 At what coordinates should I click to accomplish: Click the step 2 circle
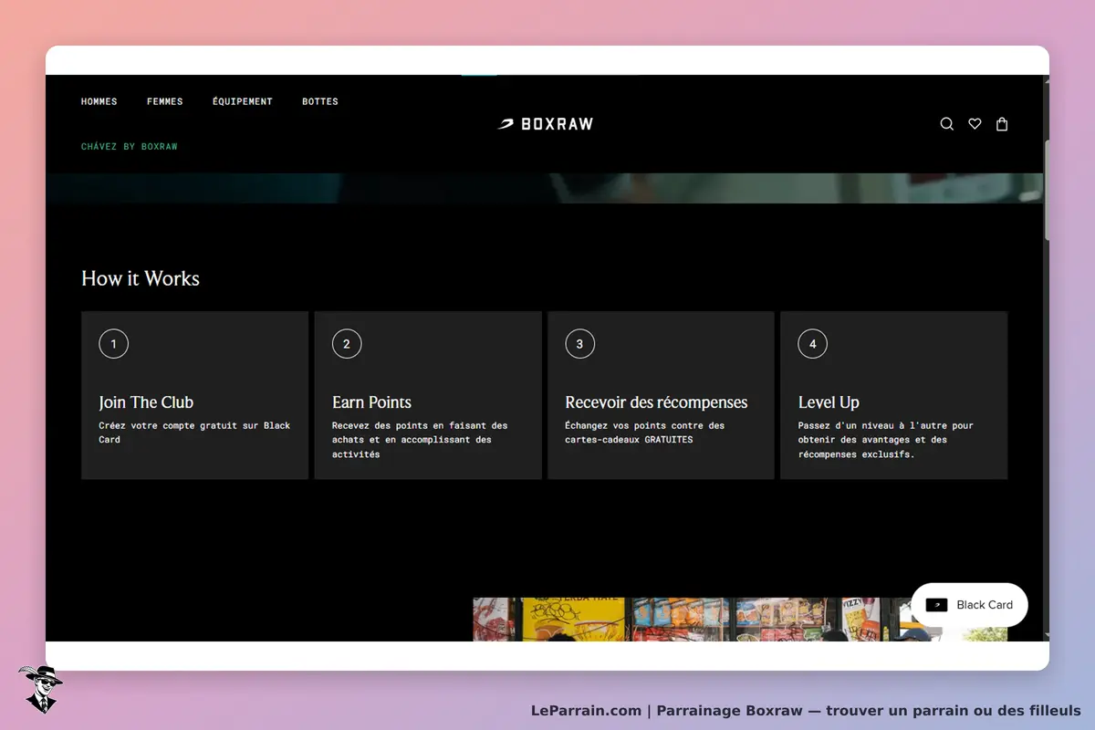(x=347, y=344)
